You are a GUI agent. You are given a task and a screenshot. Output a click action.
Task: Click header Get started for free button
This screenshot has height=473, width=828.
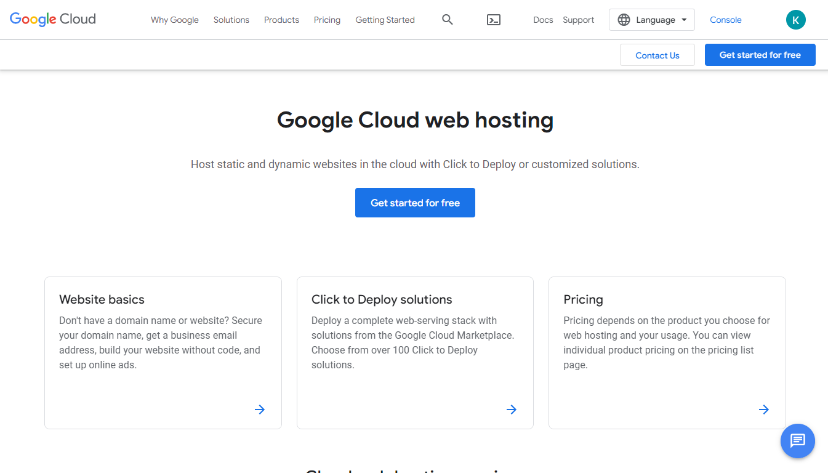[760, 55]
